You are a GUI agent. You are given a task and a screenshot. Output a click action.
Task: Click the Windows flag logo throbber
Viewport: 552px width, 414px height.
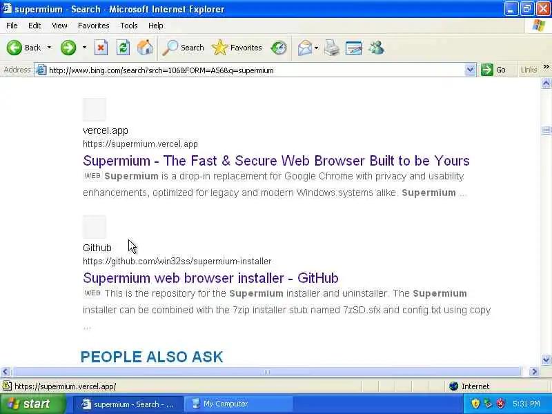tap(539, 26)
